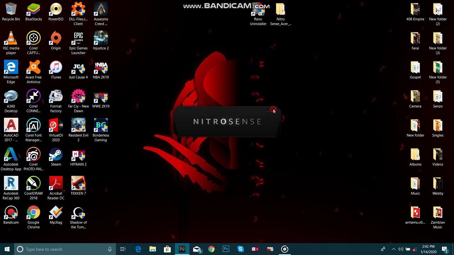This screenshot has height=255, width=454.
Task: Select the Format Factory icon
Action: [x=56, y=101]
